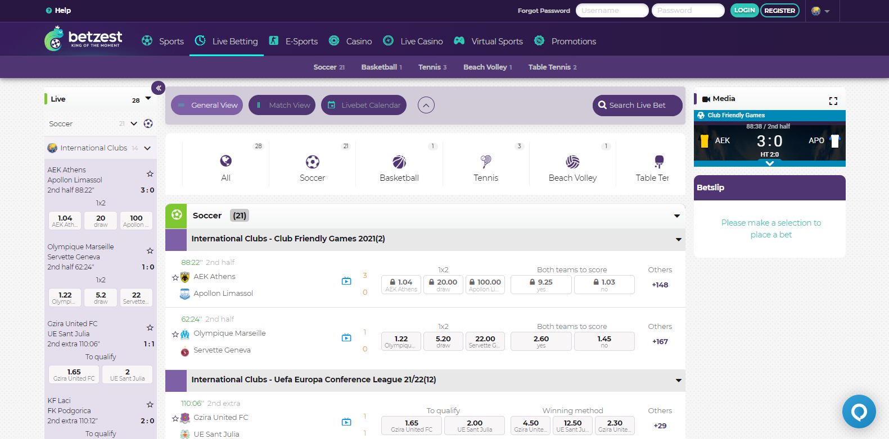Screen dimensions: 889x439
Task: Select Tennis 3 sub-navigation tab
Action: [x=432, y=67]
